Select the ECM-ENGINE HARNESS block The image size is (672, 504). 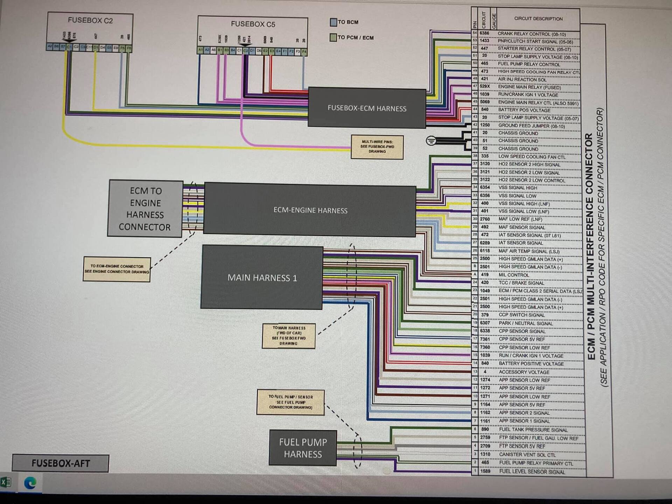click(310, 210)
